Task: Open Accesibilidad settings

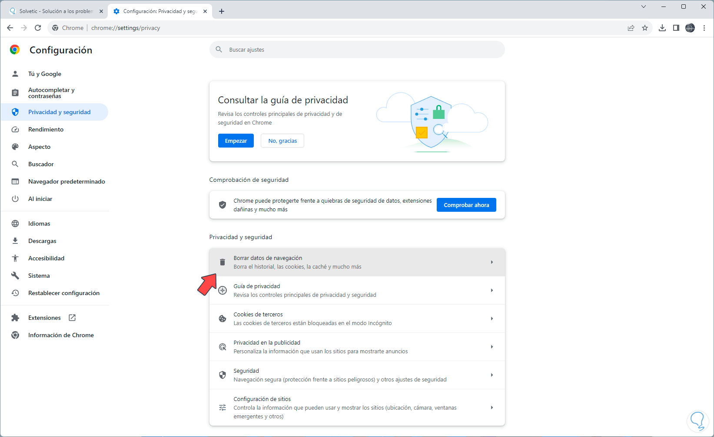Action: pyautogui.click(x=54, y=258)
